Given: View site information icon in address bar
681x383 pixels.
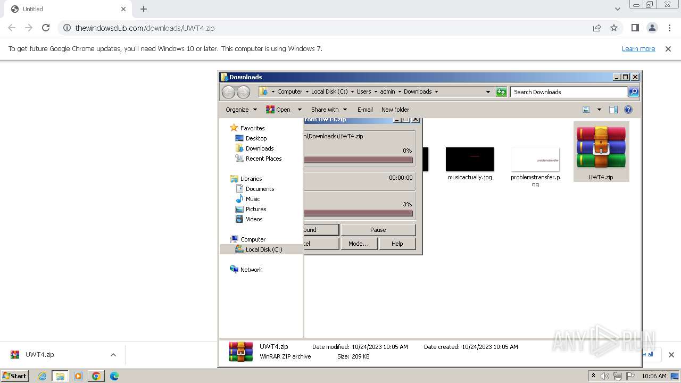Looking at the screenshot, I should (67, 28).
